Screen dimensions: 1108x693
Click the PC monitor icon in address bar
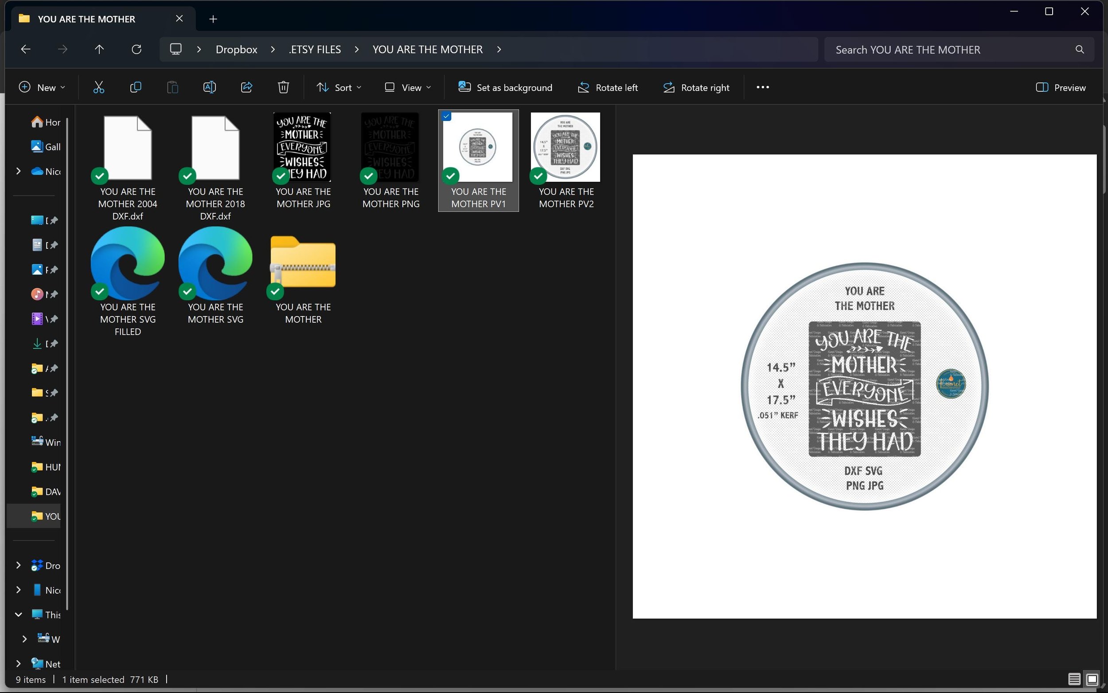point(176,49)
